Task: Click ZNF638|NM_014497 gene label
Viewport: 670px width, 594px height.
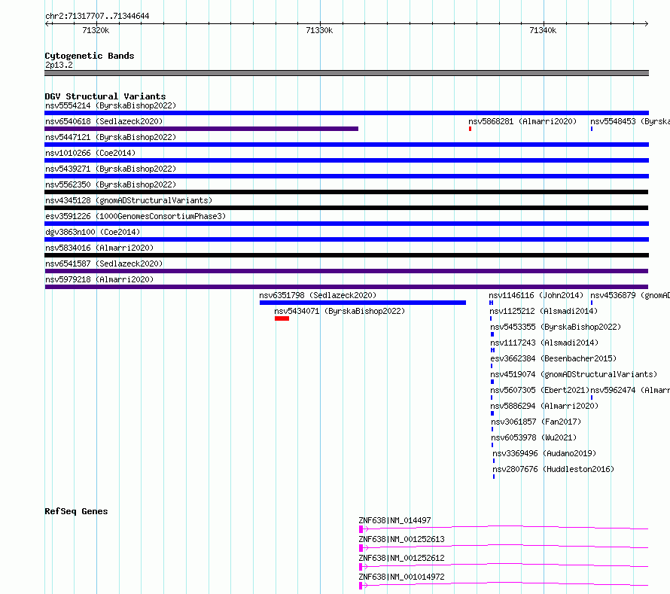Action: click(x=394, y=520)
